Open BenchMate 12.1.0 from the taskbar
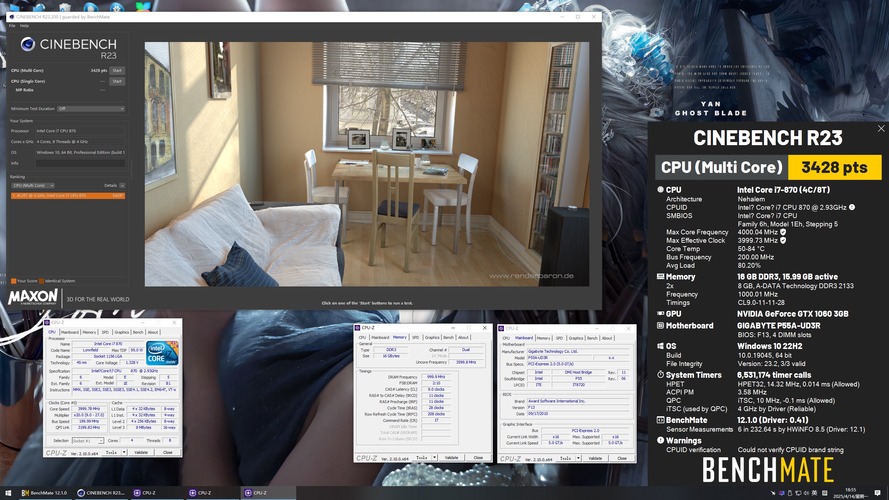 coord(44,493)
